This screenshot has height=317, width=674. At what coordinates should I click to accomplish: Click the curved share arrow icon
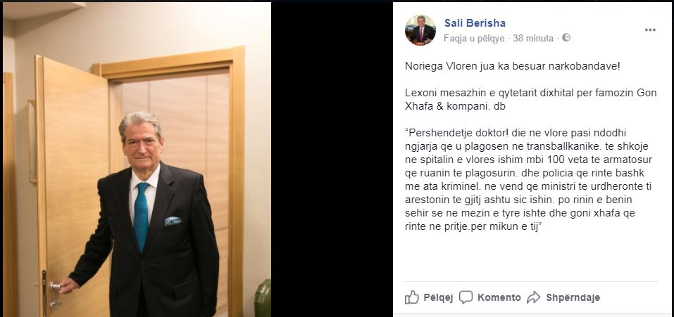coord(533,297)
